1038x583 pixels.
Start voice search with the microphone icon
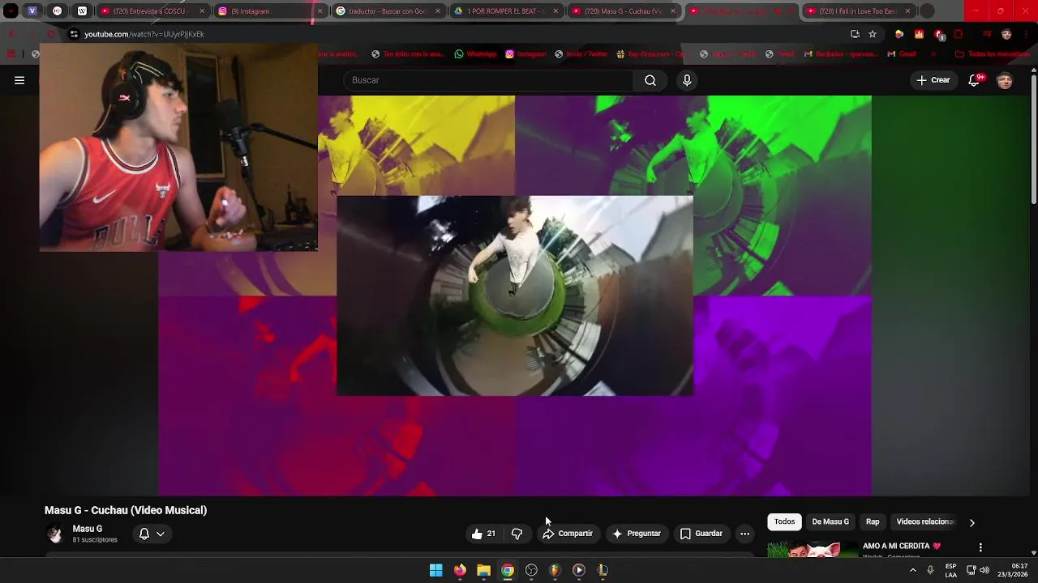point(687,80)
